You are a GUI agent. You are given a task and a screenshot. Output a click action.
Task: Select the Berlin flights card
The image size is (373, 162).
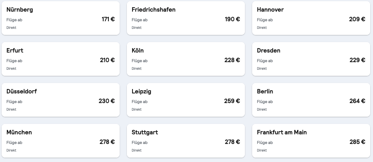[x=311, y=100]
